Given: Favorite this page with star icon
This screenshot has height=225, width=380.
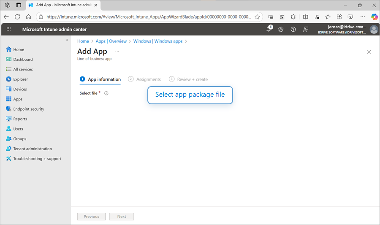Looking at the screenshot, I should point(257,17).
